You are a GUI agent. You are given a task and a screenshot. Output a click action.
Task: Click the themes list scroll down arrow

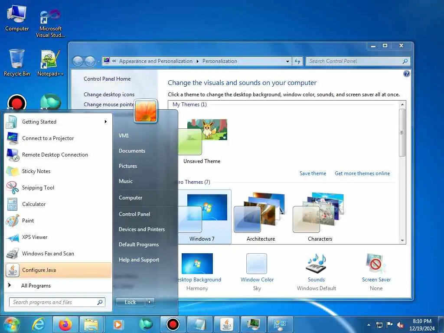coord(402,241)
